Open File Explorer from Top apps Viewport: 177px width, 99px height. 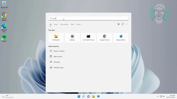coord(56,38)
